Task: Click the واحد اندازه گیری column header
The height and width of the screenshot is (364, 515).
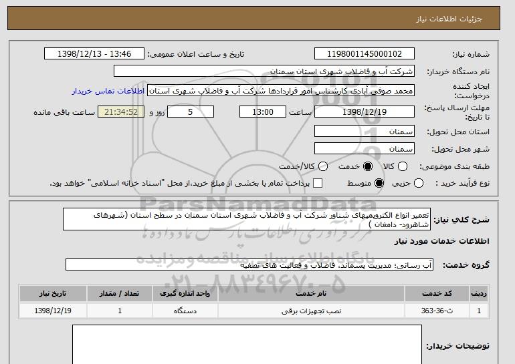Action: (x=185, y=293)
